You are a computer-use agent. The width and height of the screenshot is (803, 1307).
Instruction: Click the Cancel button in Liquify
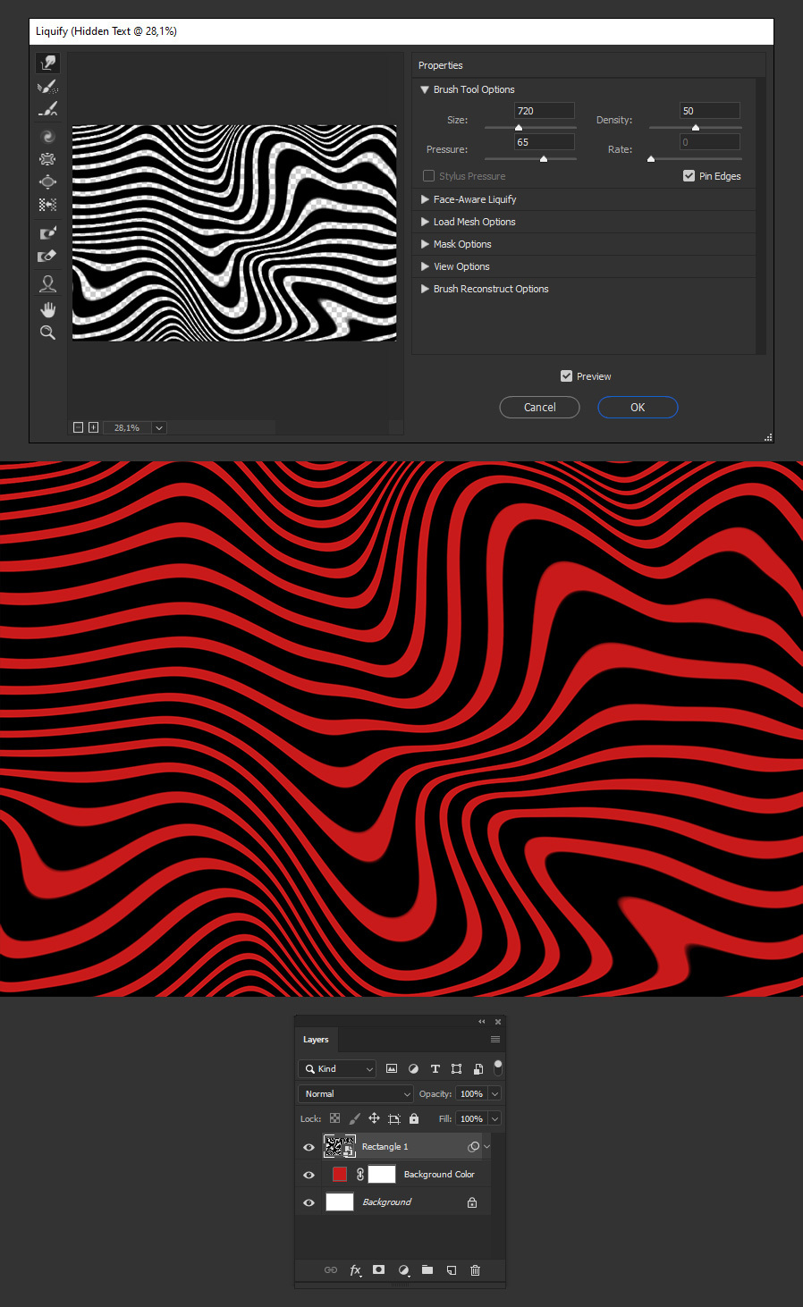tap(539, 407)
